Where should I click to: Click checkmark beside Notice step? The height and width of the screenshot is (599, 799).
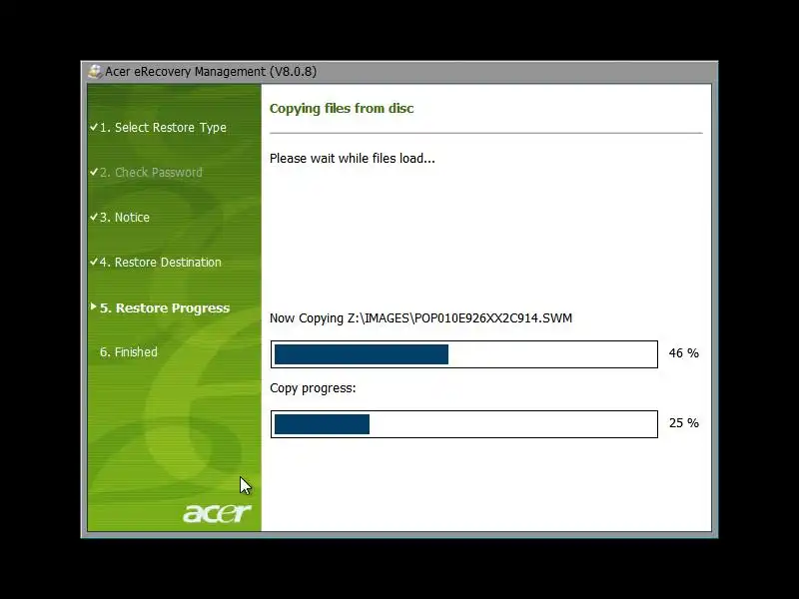click(94, 216)
